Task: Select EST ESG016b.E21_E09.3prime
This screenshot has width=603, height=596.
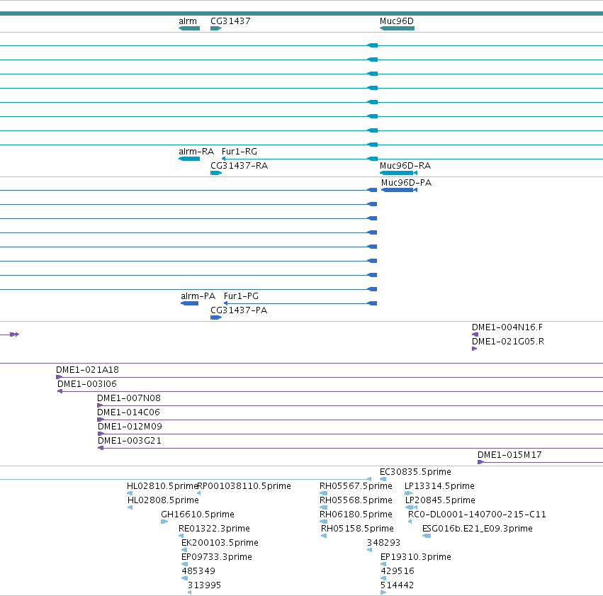Action: click(x=427, y=536)
